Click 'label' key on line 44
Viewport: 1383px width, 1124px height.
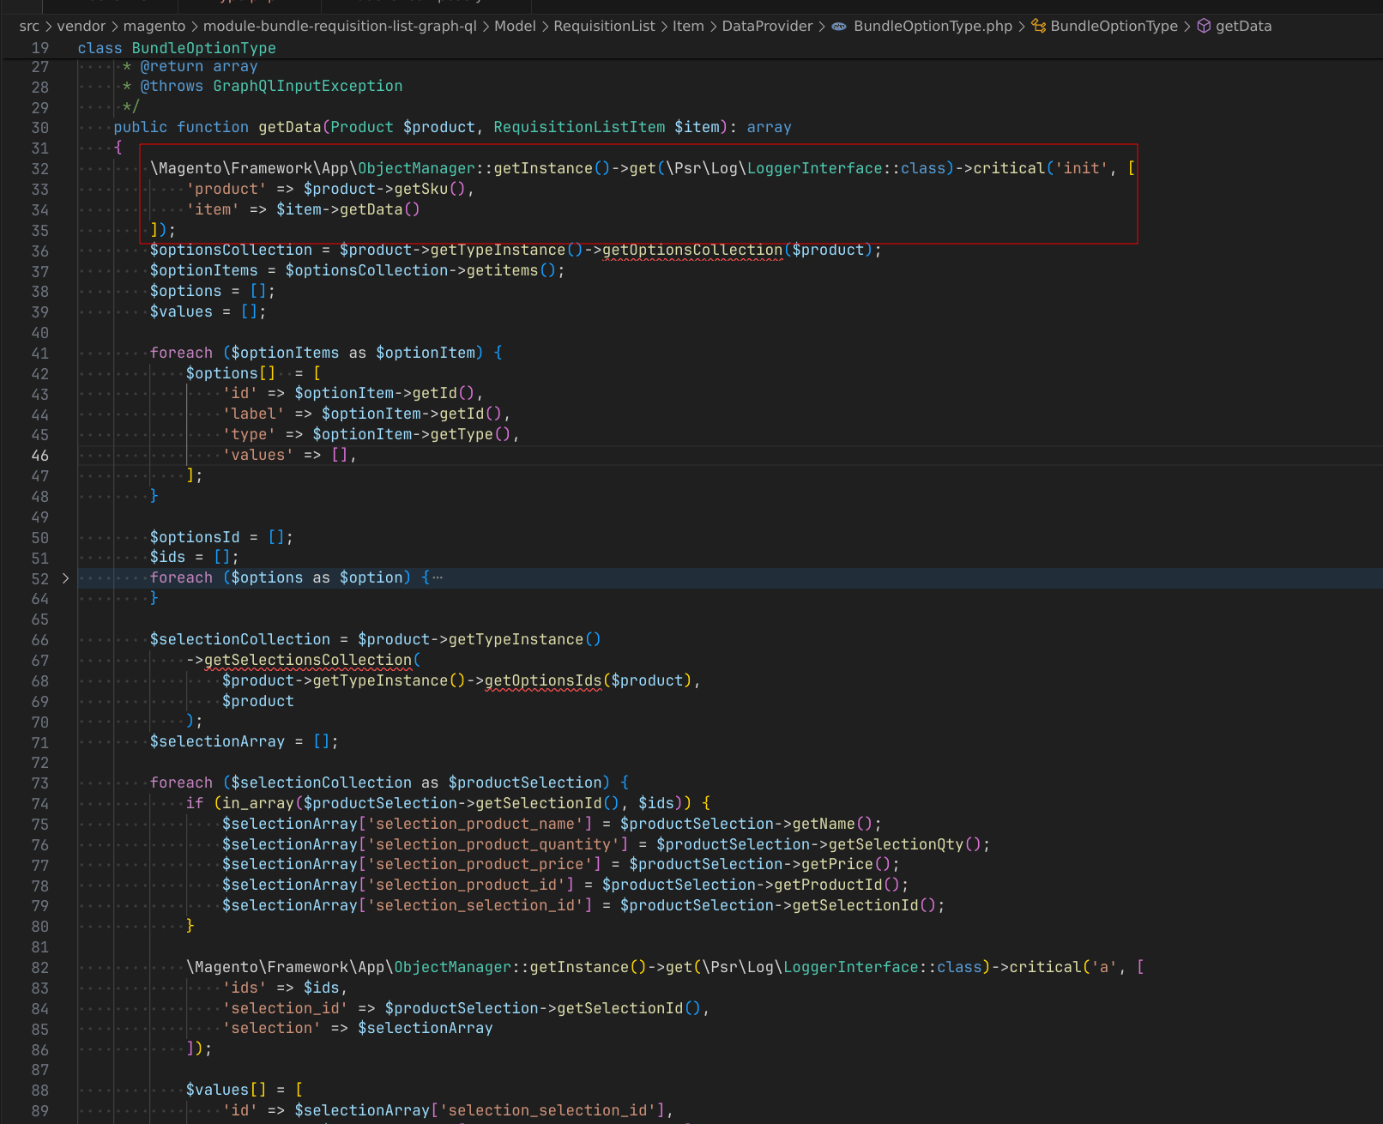click(x=253, y=414)
